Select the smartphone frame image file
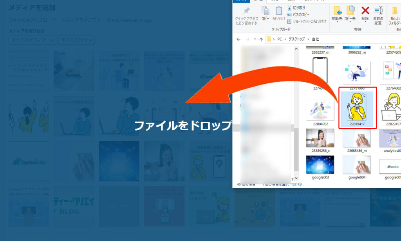The height and width of the screenshot is (241, 401). (x=320, y=73)
